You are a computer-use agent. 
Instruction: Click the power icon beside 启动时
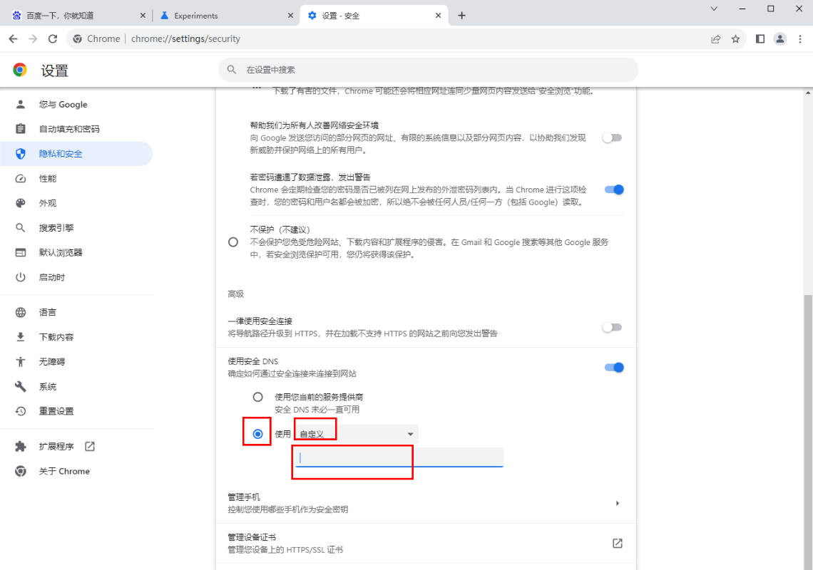[x=20, y=277]
